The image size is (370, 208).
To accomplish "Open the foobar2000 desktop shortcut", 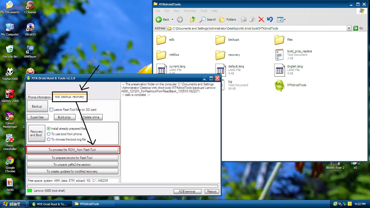I will pyautogui.click(x=10, y=74).
